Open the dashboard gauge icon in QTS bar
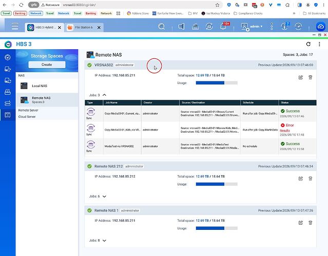 [298, 27]
